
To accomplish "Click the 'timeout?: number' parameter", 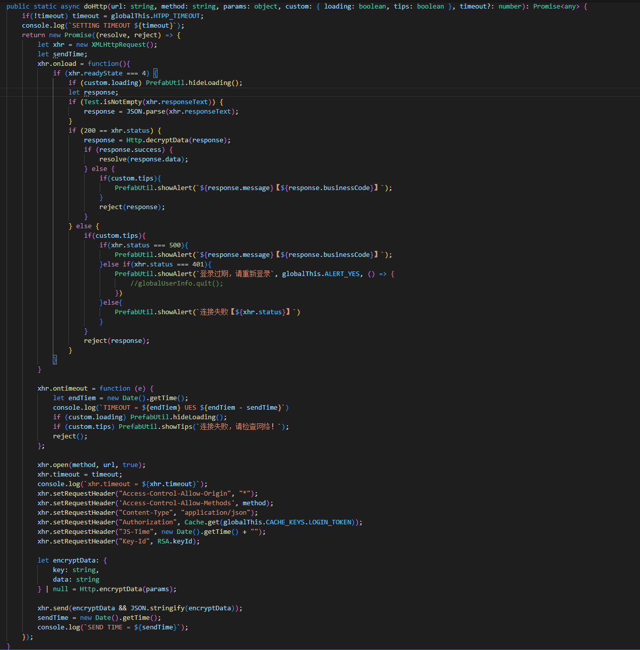I will click(491, 7).
